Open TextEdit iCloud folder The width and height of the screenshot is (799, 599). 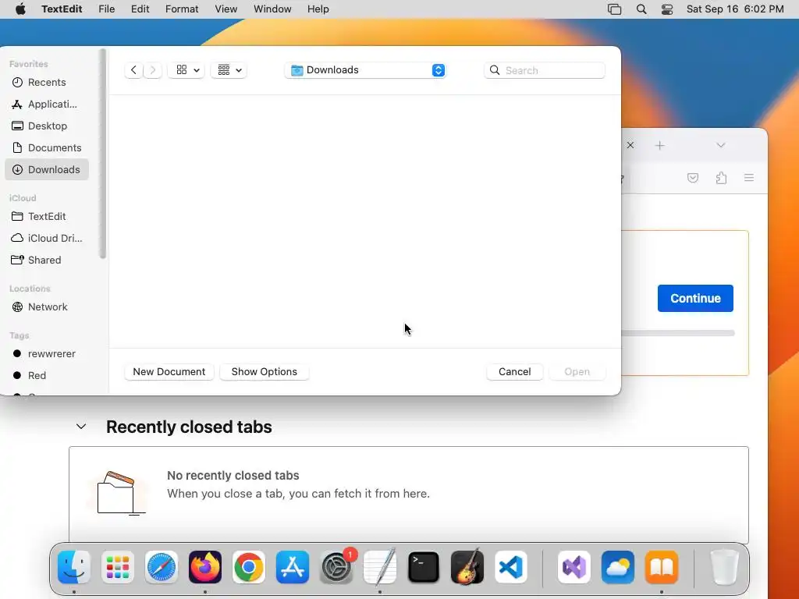click(x=46, y=217)
